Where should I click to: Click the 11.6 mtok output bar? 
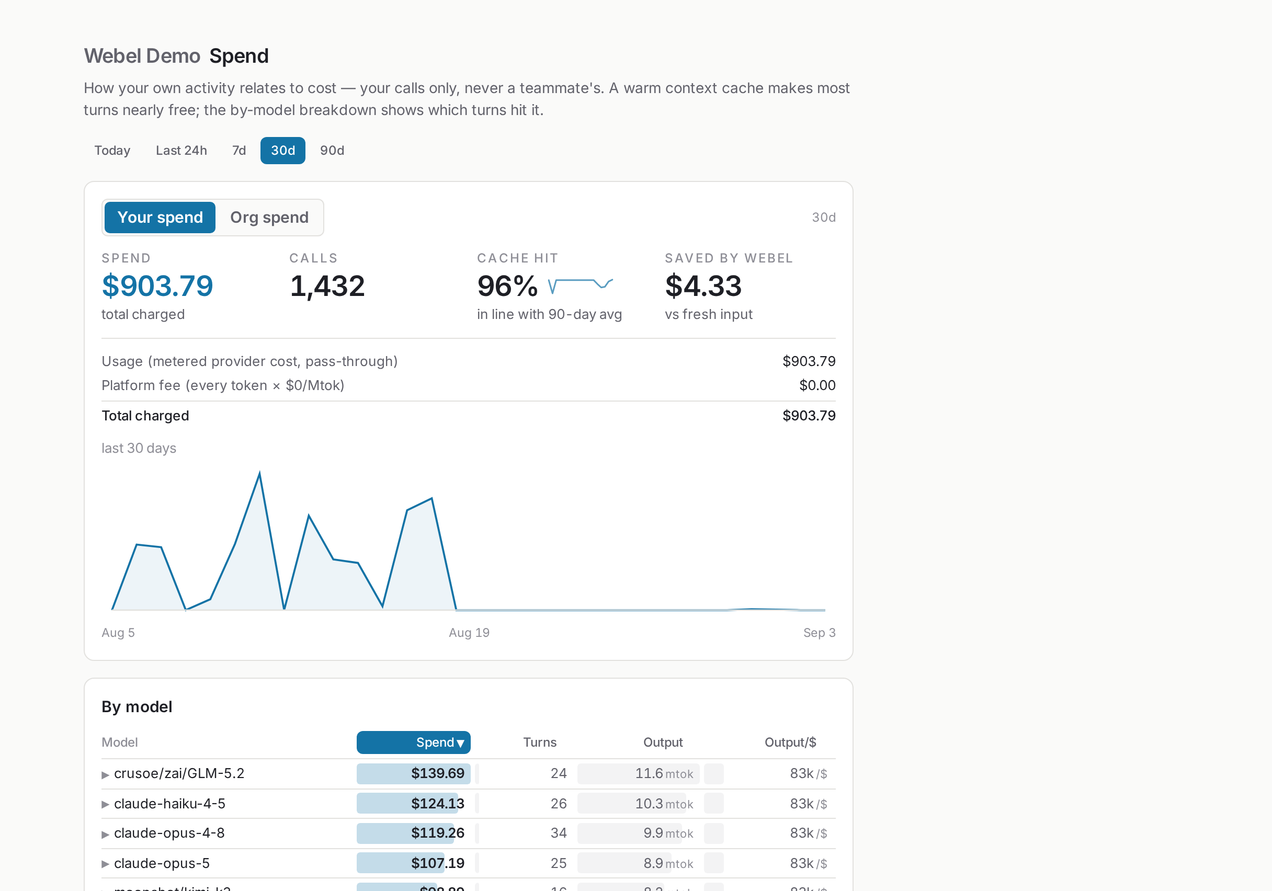(x=638, y=773)
